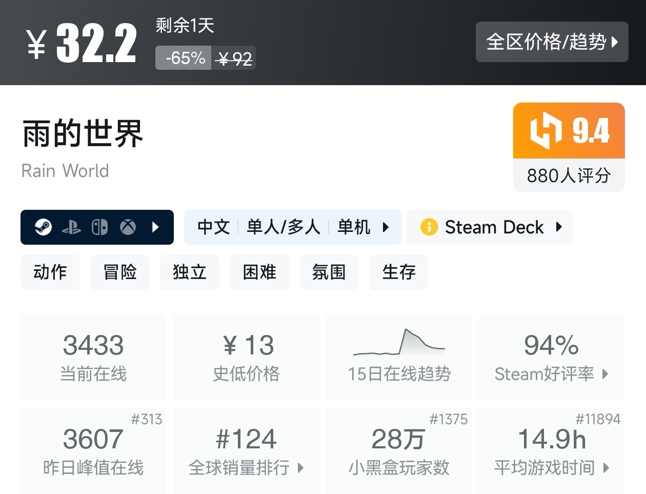
Task: Click the -65% discount badge
Action: point(183,58)
